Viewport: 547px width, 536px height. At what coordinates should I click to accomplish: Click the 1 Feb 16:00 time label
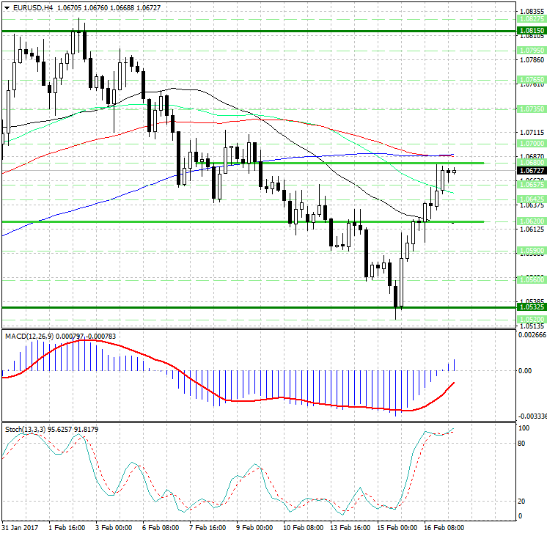coord(67,528)
